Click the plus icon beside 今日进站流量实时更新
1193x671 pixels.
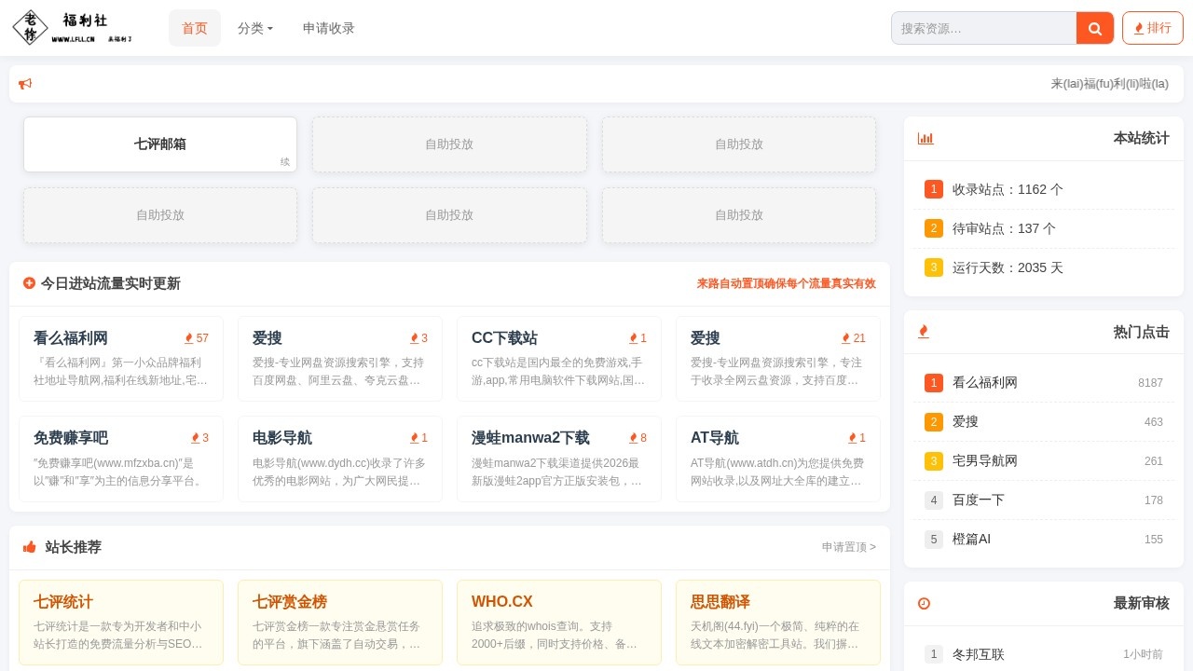29,283
